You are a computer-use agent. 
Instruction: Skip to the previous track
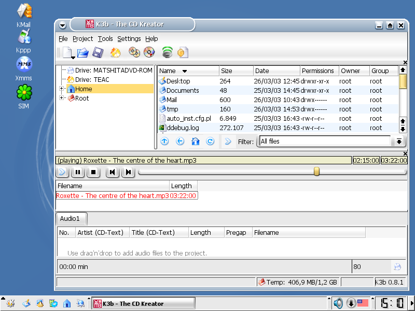point(112,172)
